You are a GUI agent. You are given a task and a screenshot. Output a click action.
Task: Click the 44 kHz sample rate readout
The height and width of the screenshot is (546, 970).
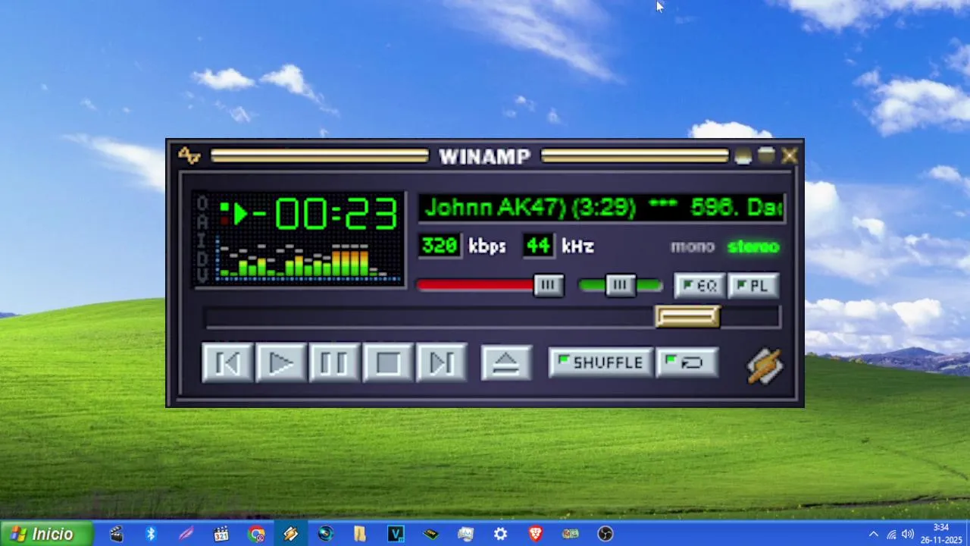[538, 246]
